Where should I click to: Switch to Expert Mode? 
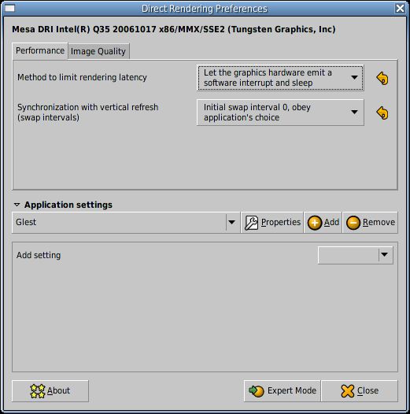282,391
